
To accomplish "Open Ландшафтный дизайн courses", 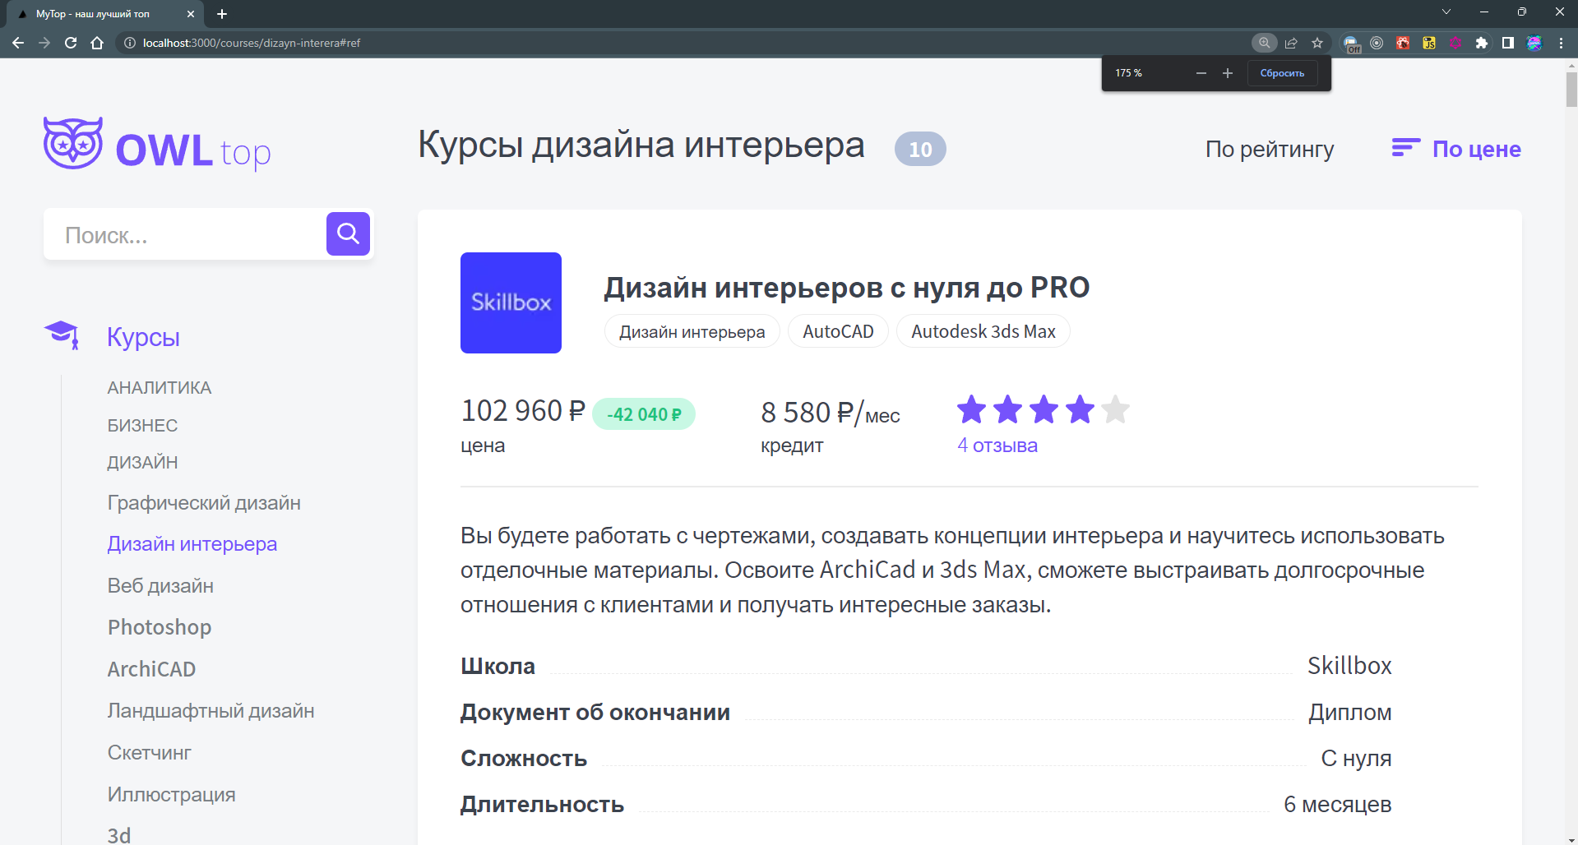I will [x=211, y=711].
